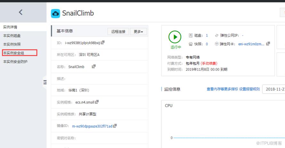Image resolution: width=285 pixels, height=148 pixels.
Task: Open 本实例磁盘 in the sidebar
Action: [12, 36]
